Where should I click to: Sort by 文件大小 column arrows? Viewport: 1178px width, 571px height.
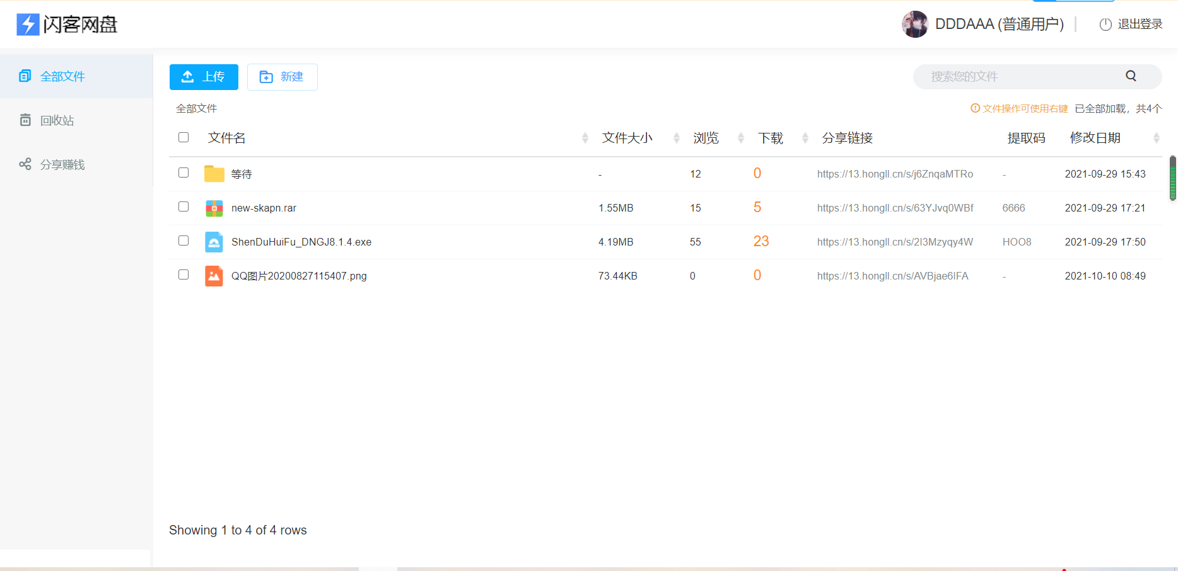[676, 138]
